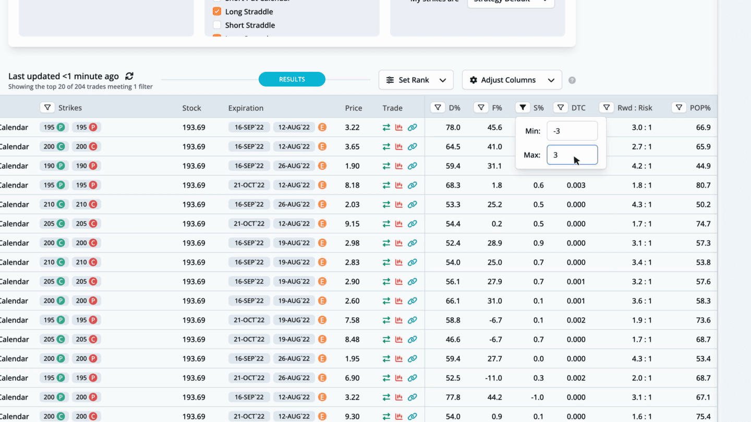Screen dimensions: 751x422
Task: Refresh results next to Last updated
Action: click(129, 76)
